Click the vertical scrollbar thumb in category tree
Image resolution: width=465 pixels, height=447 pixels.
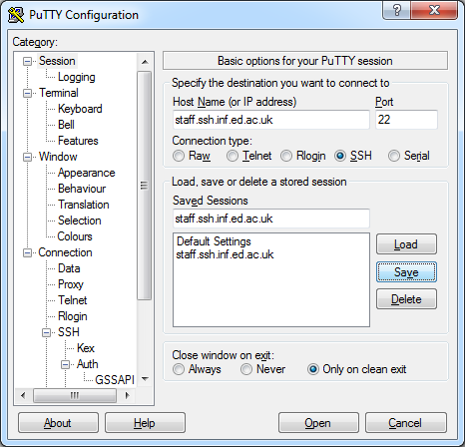[145, 186]
